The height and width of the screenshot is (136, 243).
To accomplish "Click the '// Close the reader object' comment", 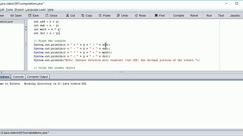I will coord(54,68).
